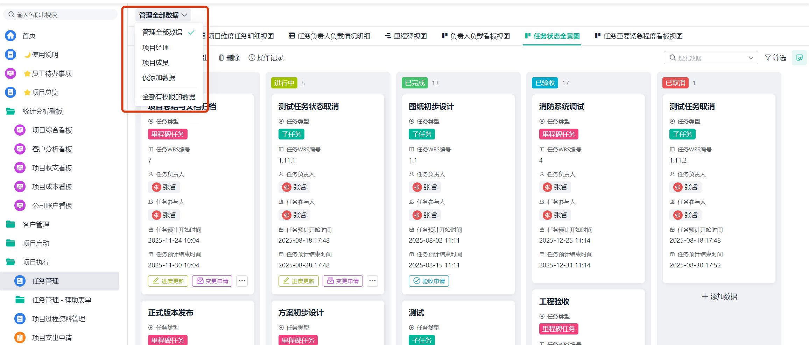Click the 已取消 status tag
Viewport: 809px width, 345px height.
675,83
